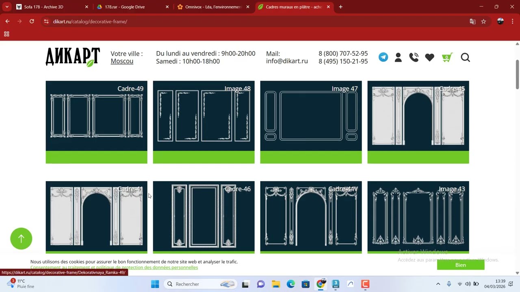Image resolution: width=520 pixels, height=292 pixels.
Task: Click the translate page icon
Action: (x=472, y=21)
